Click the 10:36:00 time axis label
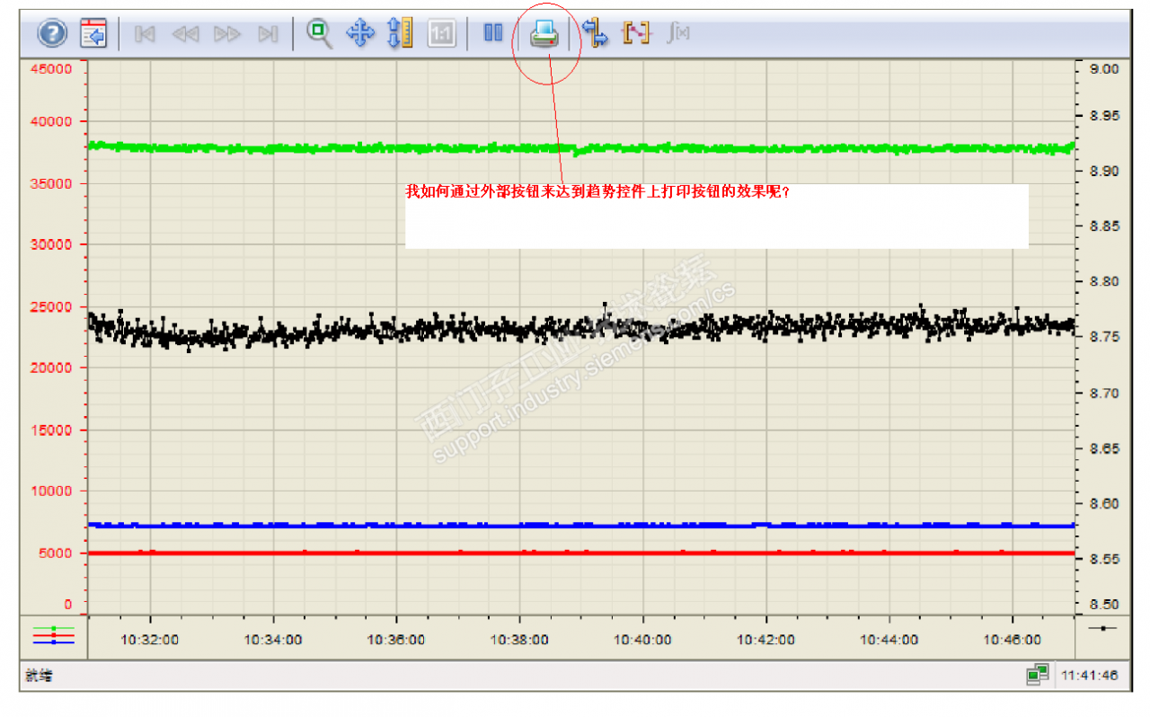Viewport: 1150px width, 717px height. 396,640
